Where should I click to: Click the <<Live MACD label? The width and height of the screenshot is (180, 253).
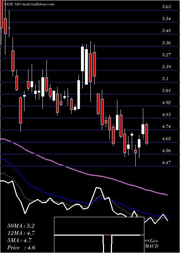pos(152,243)
